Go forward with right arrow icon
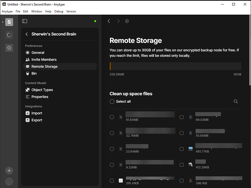The width and height of the screenshot is (251, 188). tap(118, 21)
